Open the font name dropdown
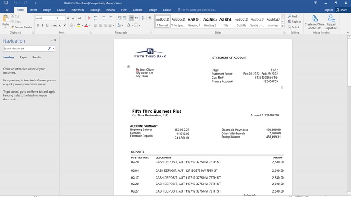The height and width of the screenshot is (197, 351). tap(55, 18)
